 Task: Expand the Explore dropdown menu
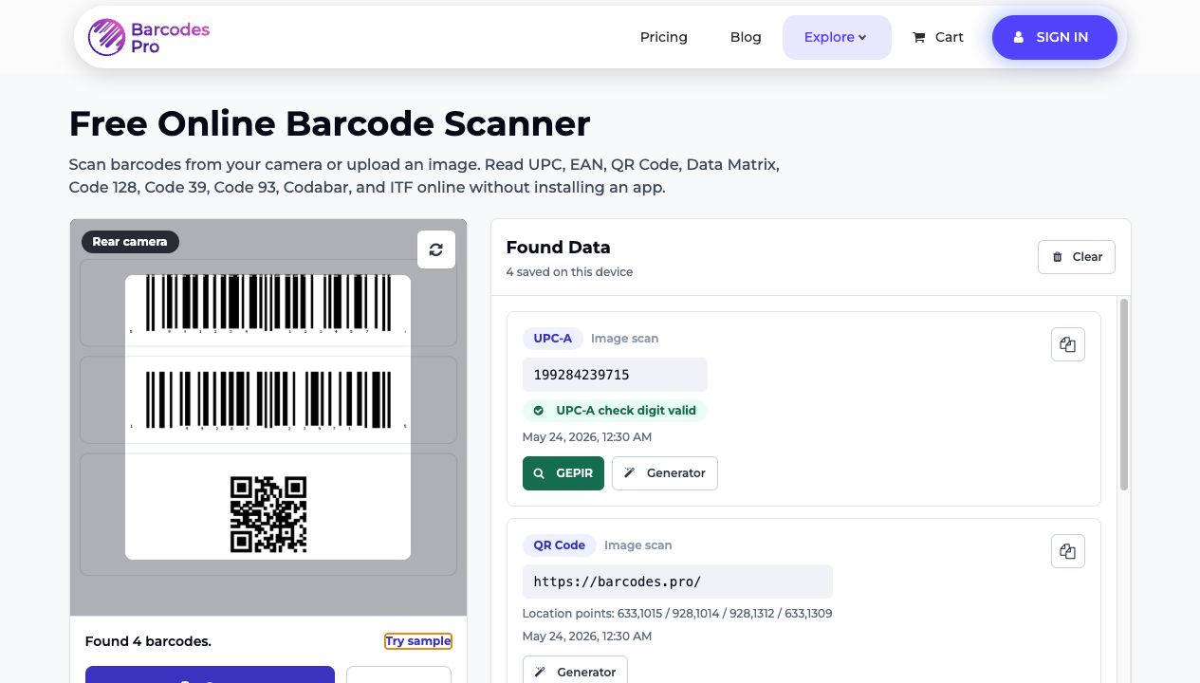tap(837, 37)
